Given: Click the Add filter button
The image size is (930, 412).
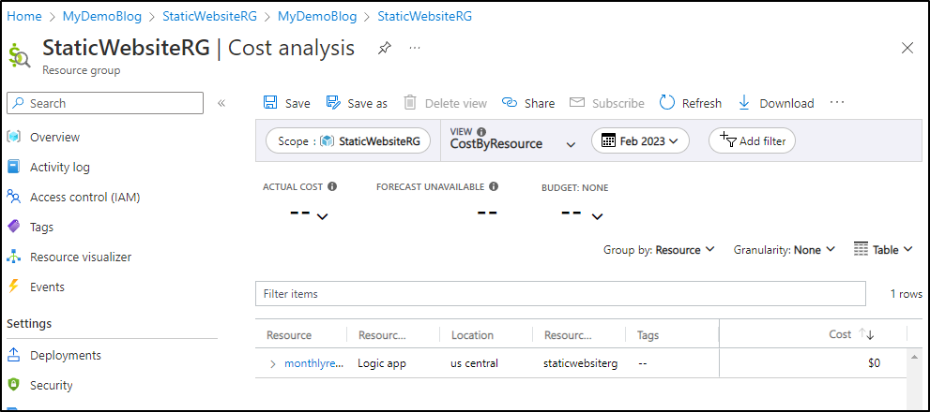Looking at the screenshot, I should point(752,140).
